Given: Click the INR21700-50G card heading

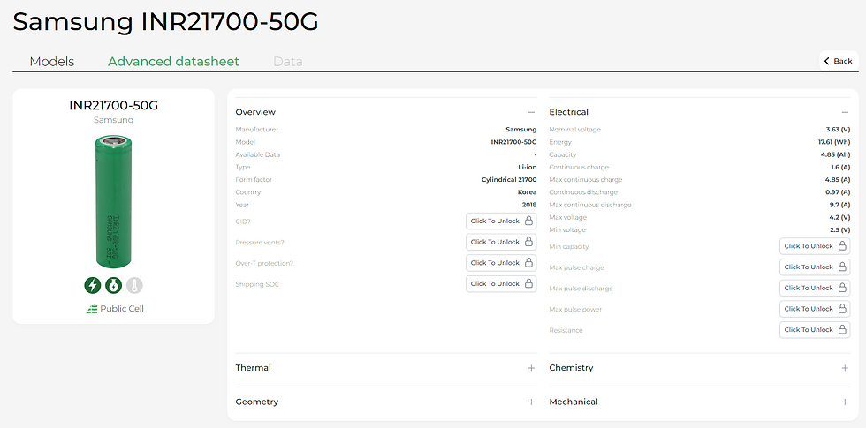Looking at the screenshot, I should click(x=113, y=105).
